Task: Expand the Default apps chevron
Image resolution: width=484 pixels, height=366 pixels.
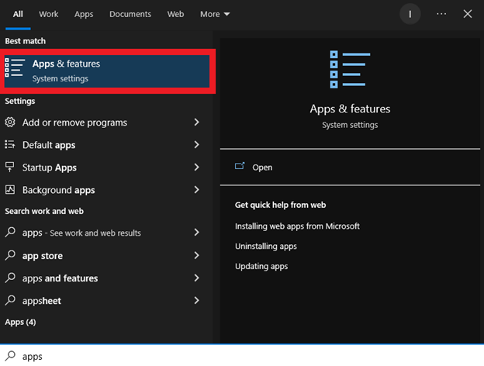Action: tap(197, 144)
